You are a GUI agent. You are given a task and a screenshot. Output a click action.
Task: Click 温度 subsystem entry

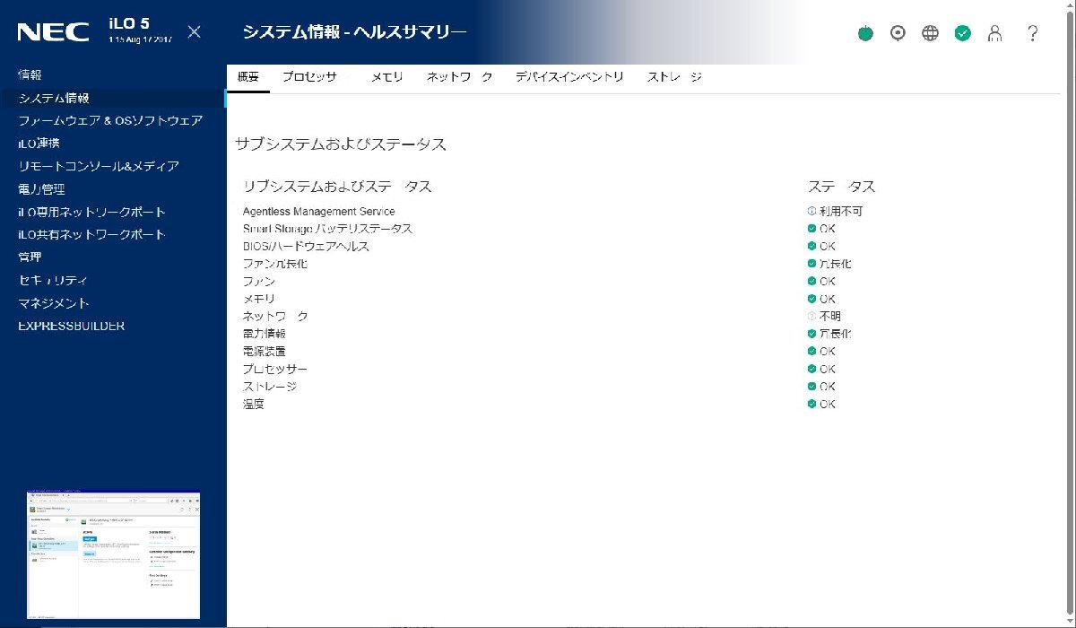[x=254, y=404]
